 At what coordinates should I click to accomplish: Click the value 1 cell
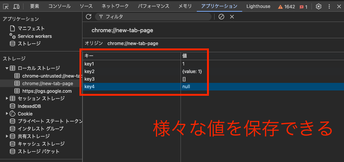coord(262,64)
